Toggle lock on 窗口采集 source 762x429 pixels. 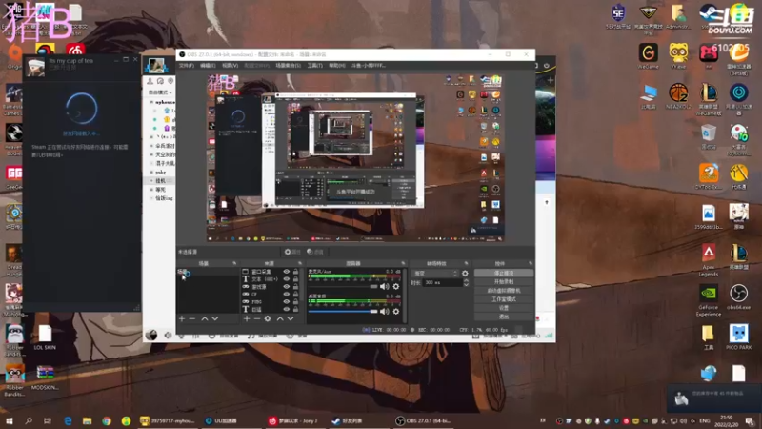coord(295,272)
